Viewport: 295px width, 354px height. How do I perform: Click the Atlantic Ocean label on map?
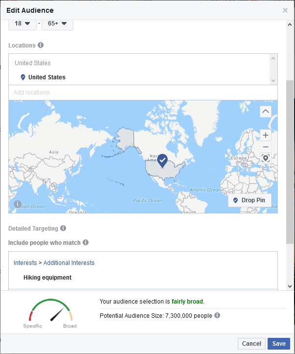pos(205,190)
